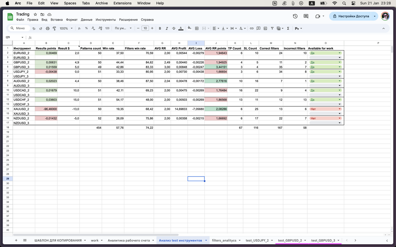The height and width of the screenshot is (247, 396).
Task: Switch to ШАБЛОН ДЛЯ КОПИРОВАНИЯ sheet tab
Action: click(x=58, y=240)
